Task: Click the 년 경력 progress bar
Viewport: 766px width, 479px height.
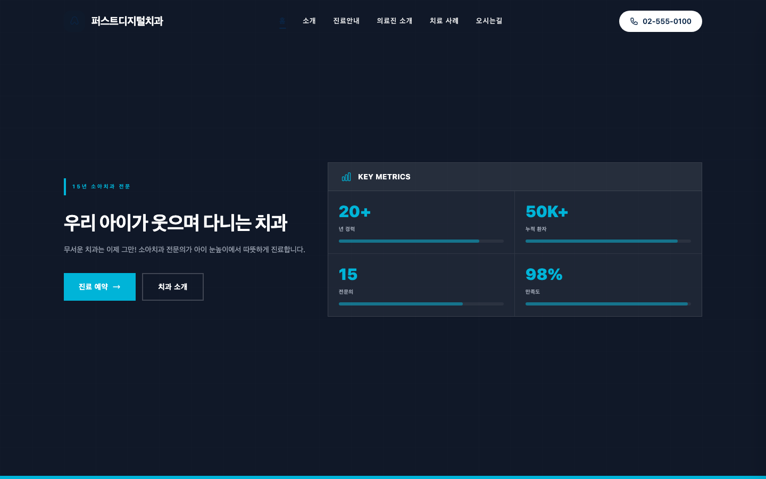Action: point(421,241)
